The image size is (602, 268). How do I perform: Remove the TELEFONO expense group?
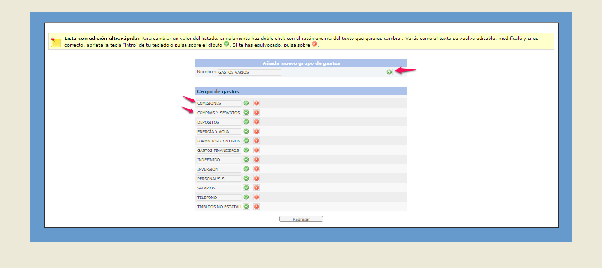pos(257,197)
